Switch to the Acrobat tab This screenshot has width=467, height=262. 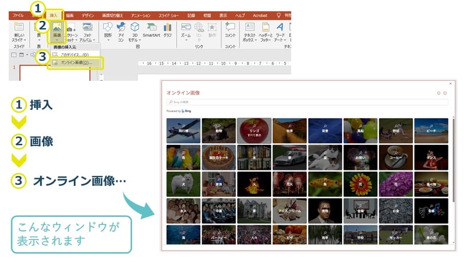coord(260,15)
